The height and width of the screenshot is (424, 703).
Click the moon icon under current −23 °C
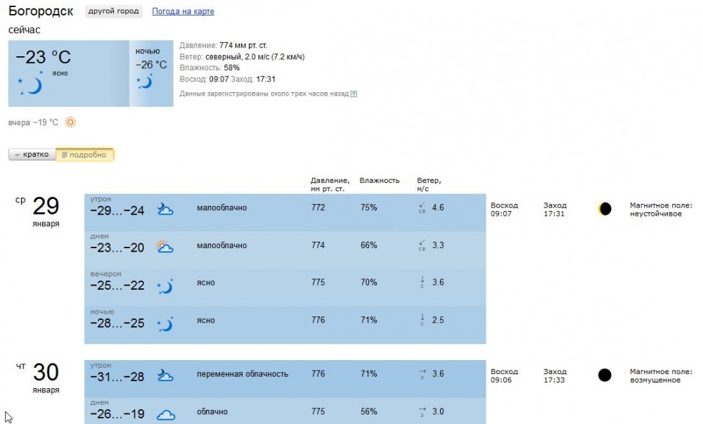tap(31, 85)
